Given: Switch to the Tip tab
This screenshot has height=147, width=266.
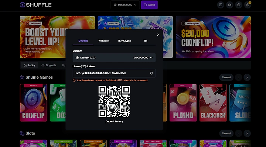Looking at the screenshot, I should pyautogui.click(x=146, y=41).
